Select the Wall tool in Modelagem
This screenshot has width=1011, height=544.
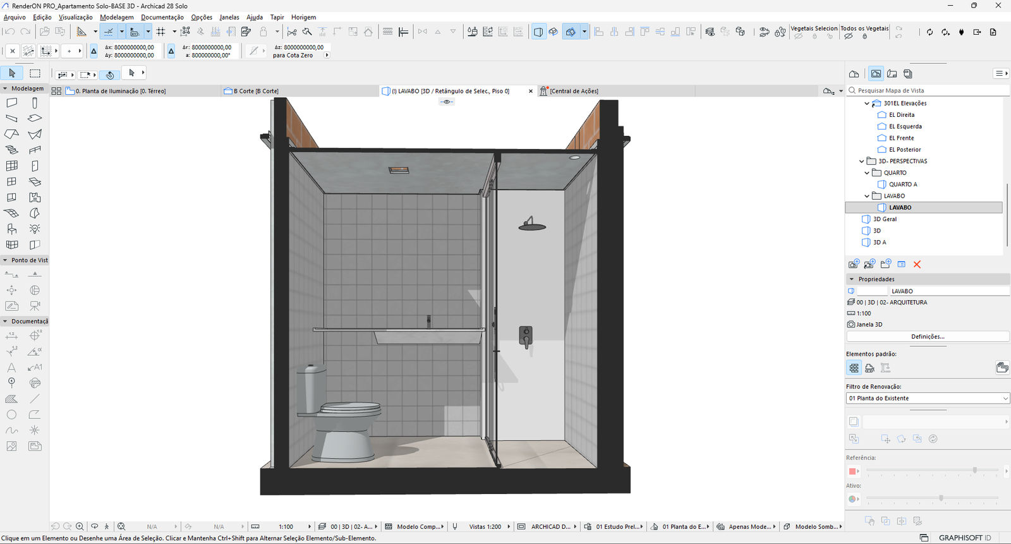click(12, 102)
